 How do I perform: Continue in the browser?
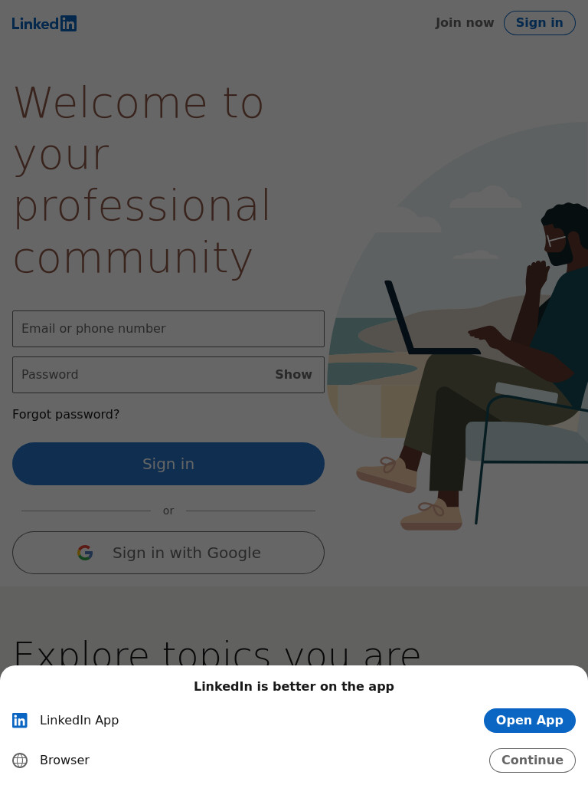(532, 760)
